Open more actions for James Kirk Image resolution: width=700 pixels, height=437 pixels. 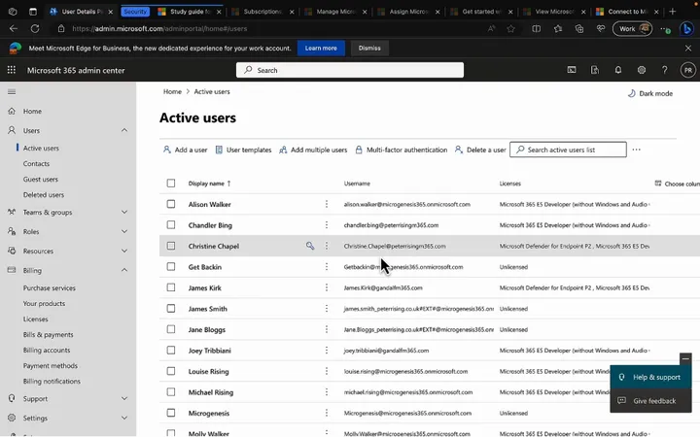pos(327,287)
